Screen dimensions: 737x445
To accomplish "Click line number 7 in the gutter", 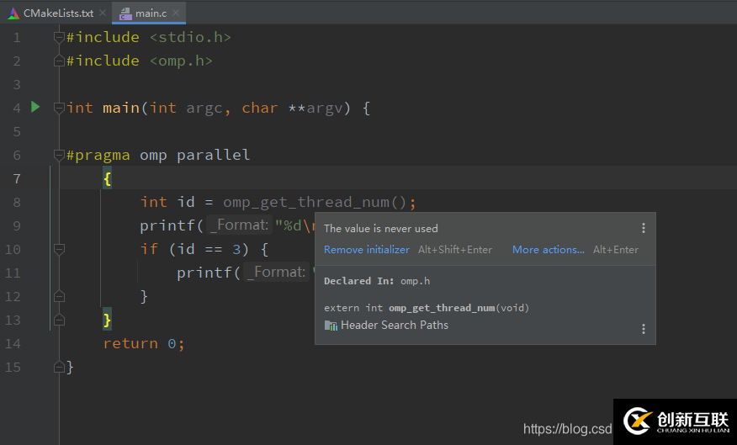I will coord(17,178).
